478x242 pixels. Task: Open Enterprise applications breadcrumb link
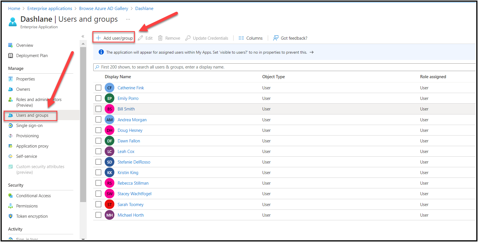pos(50,9)
